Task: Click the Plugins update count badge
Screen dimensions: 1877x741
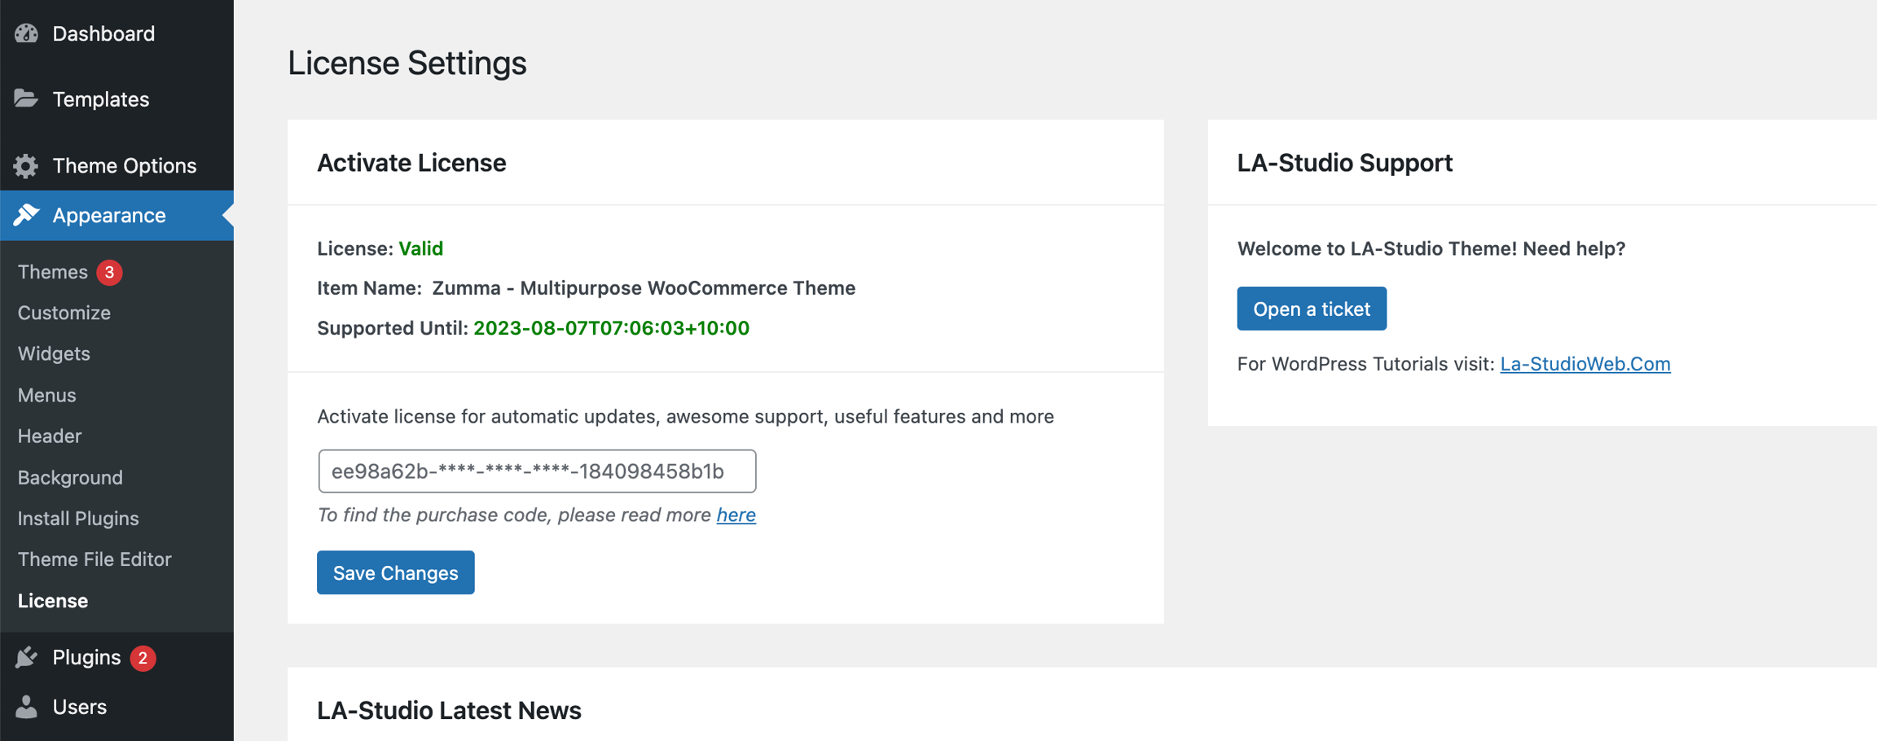Action: [143, 658]
